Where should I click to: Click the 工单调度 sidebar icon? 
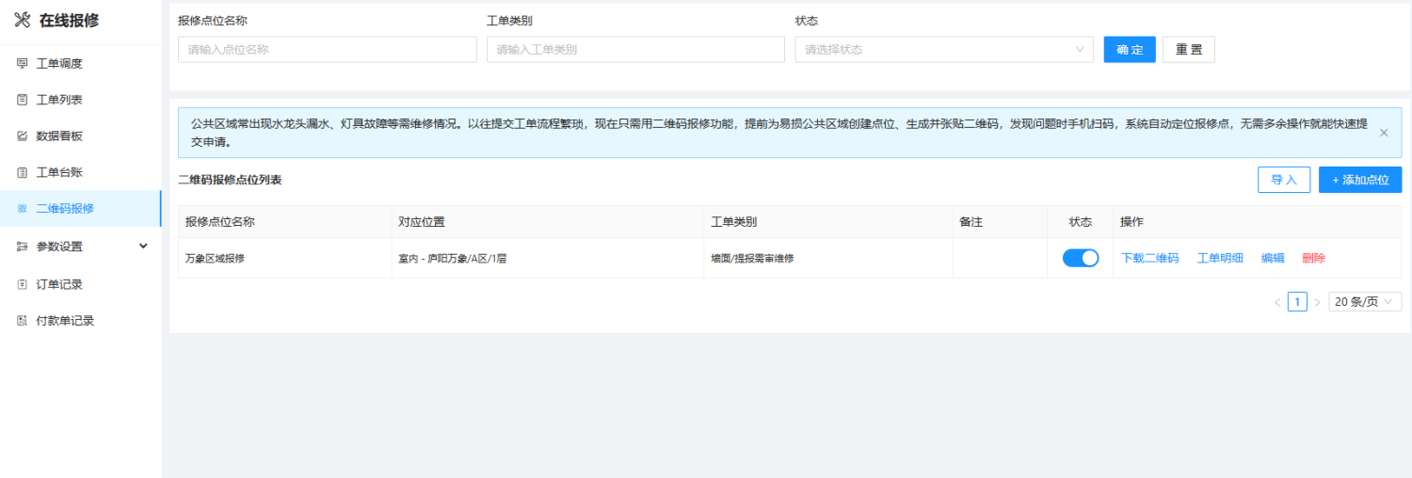[x=23, y=63]
